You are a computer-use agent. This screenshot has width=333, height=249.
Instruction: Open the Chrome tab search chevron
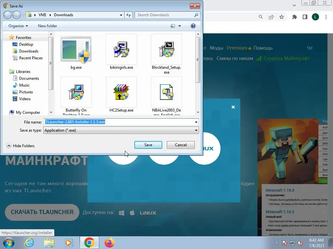click(294, 6)
